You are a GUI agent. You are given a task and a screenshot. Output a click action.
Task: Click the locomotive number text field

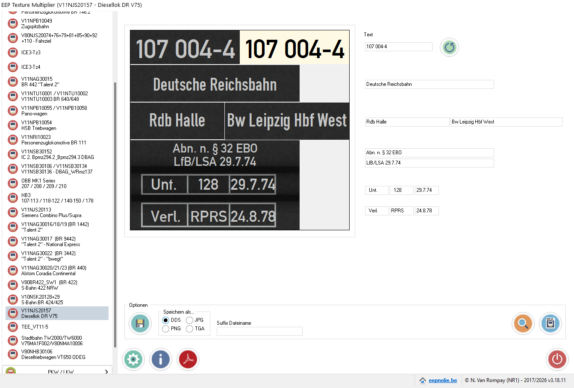pyautogui.click(x=399, y=47)
